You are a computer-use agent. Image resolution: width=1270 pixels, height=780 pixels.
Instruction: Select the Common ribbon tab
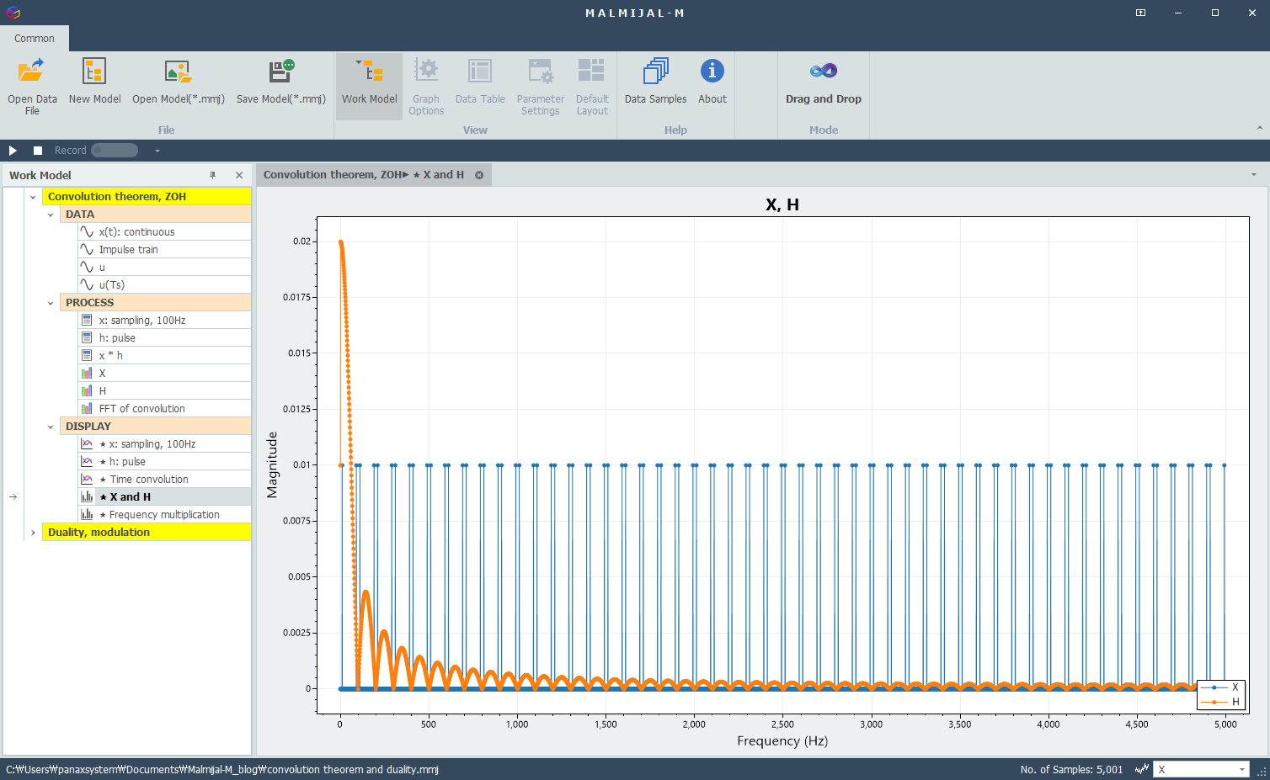35,38
